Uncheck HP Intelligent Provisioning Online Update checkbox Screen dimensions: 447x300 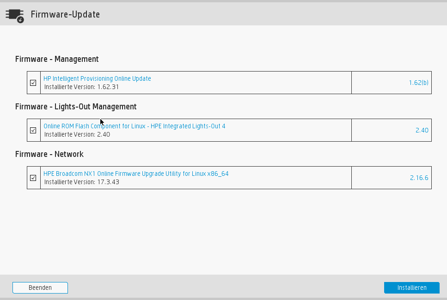33,83
